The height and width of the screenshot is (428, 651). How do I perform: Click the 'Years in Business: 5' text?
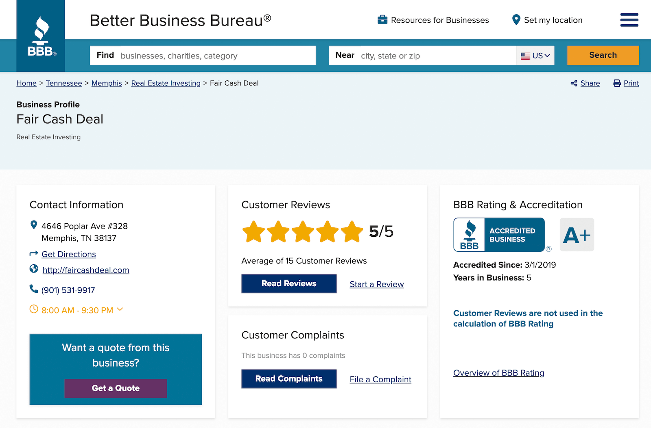pyautogui.click(x=492, y=278)
